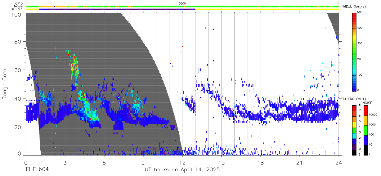This screenshot has width=381, height=176.
Task: Click the x-axis tick label 12
Action: pos(182,163)
